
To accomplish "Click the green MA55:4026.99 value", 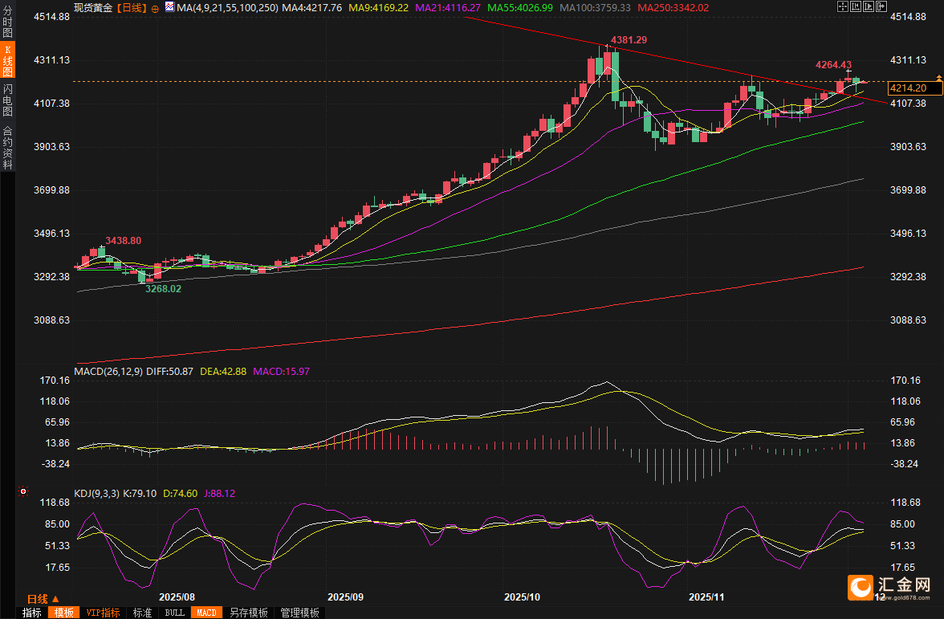I will tap(520, 8).
